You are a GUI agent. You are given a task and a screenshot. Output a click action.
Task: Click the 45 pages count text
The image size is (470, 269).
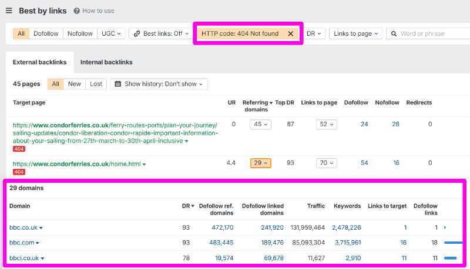(26, 84)
